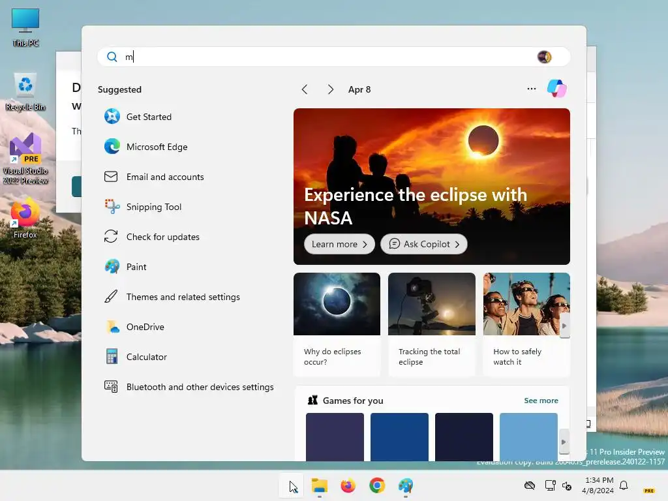Click the Games for you chess icon
This screenshot has width=668, height=501.
pyautogui.click(x=312, y=400)
